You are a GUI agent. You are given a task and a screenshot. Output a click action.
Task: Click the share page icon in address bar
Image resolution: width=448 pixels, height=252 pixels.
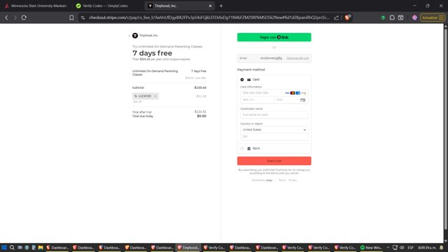click(x=336, y=17)
